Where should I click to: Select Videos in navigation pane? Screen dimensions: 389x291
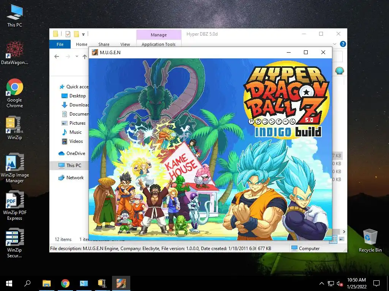[x=73, y=141]
